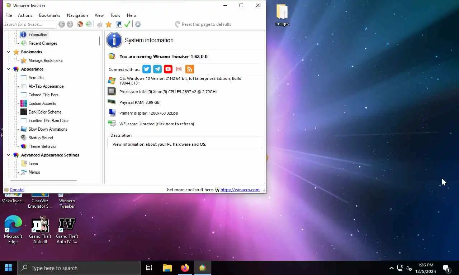Click the Primary display 1280x768 line
The height and width of the screenshot is (275, 459).
click(x=148, y=113)
